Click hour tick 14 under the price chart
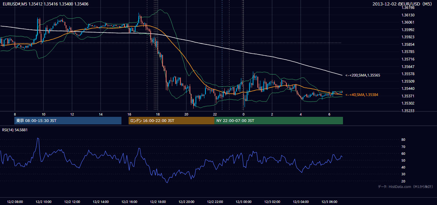Image resolution: width=437 pixels, height=205 pixels. tap(101, 114)
